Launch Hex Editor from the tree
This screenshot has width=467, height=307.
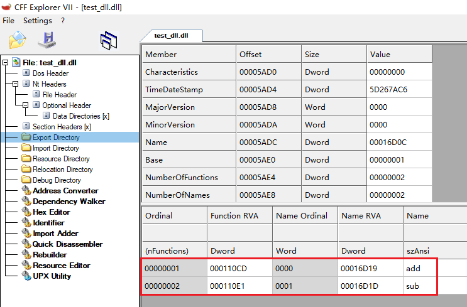click(x=52, y=212)
